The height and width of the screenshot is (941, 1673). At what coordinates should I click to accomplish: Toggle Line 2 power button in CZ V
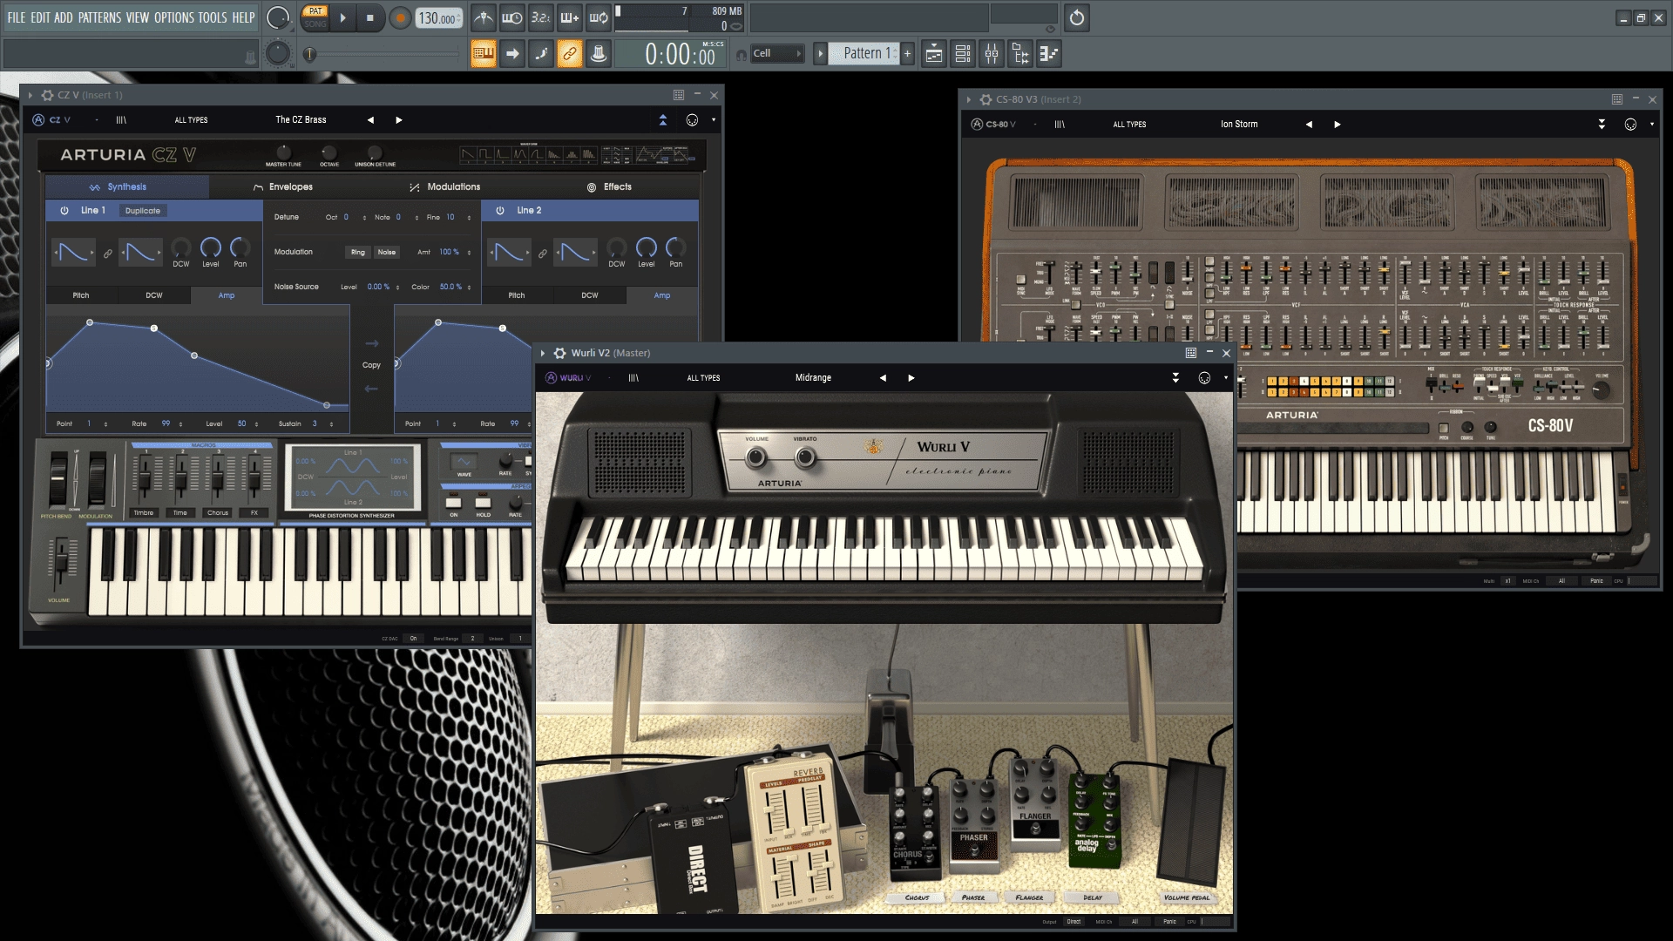(499, 210)
